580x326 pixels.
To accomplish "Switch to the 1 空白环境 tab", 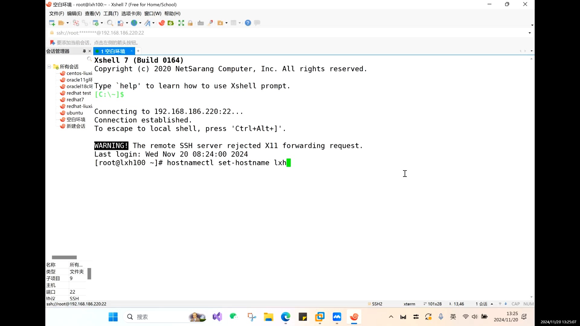I will point(113,51).
